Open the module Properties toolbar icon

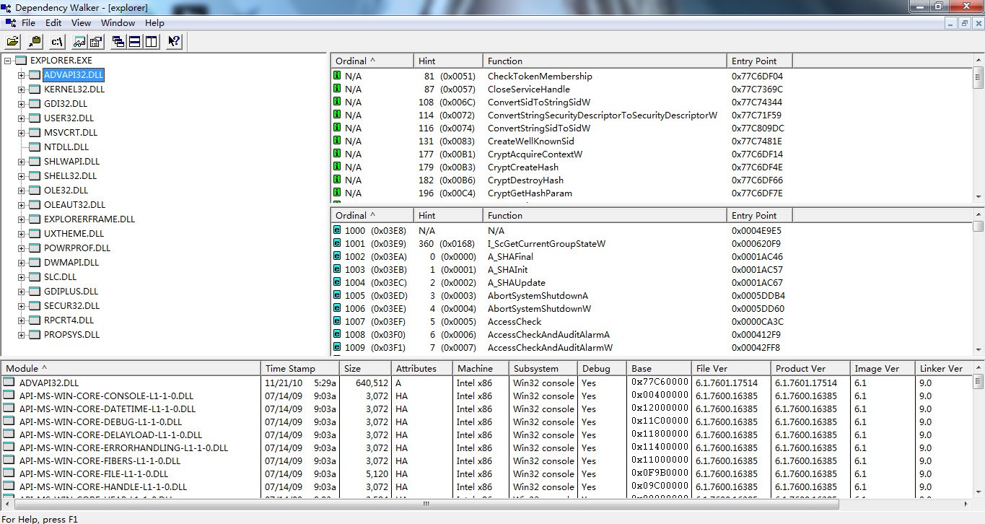coord(96,41)
